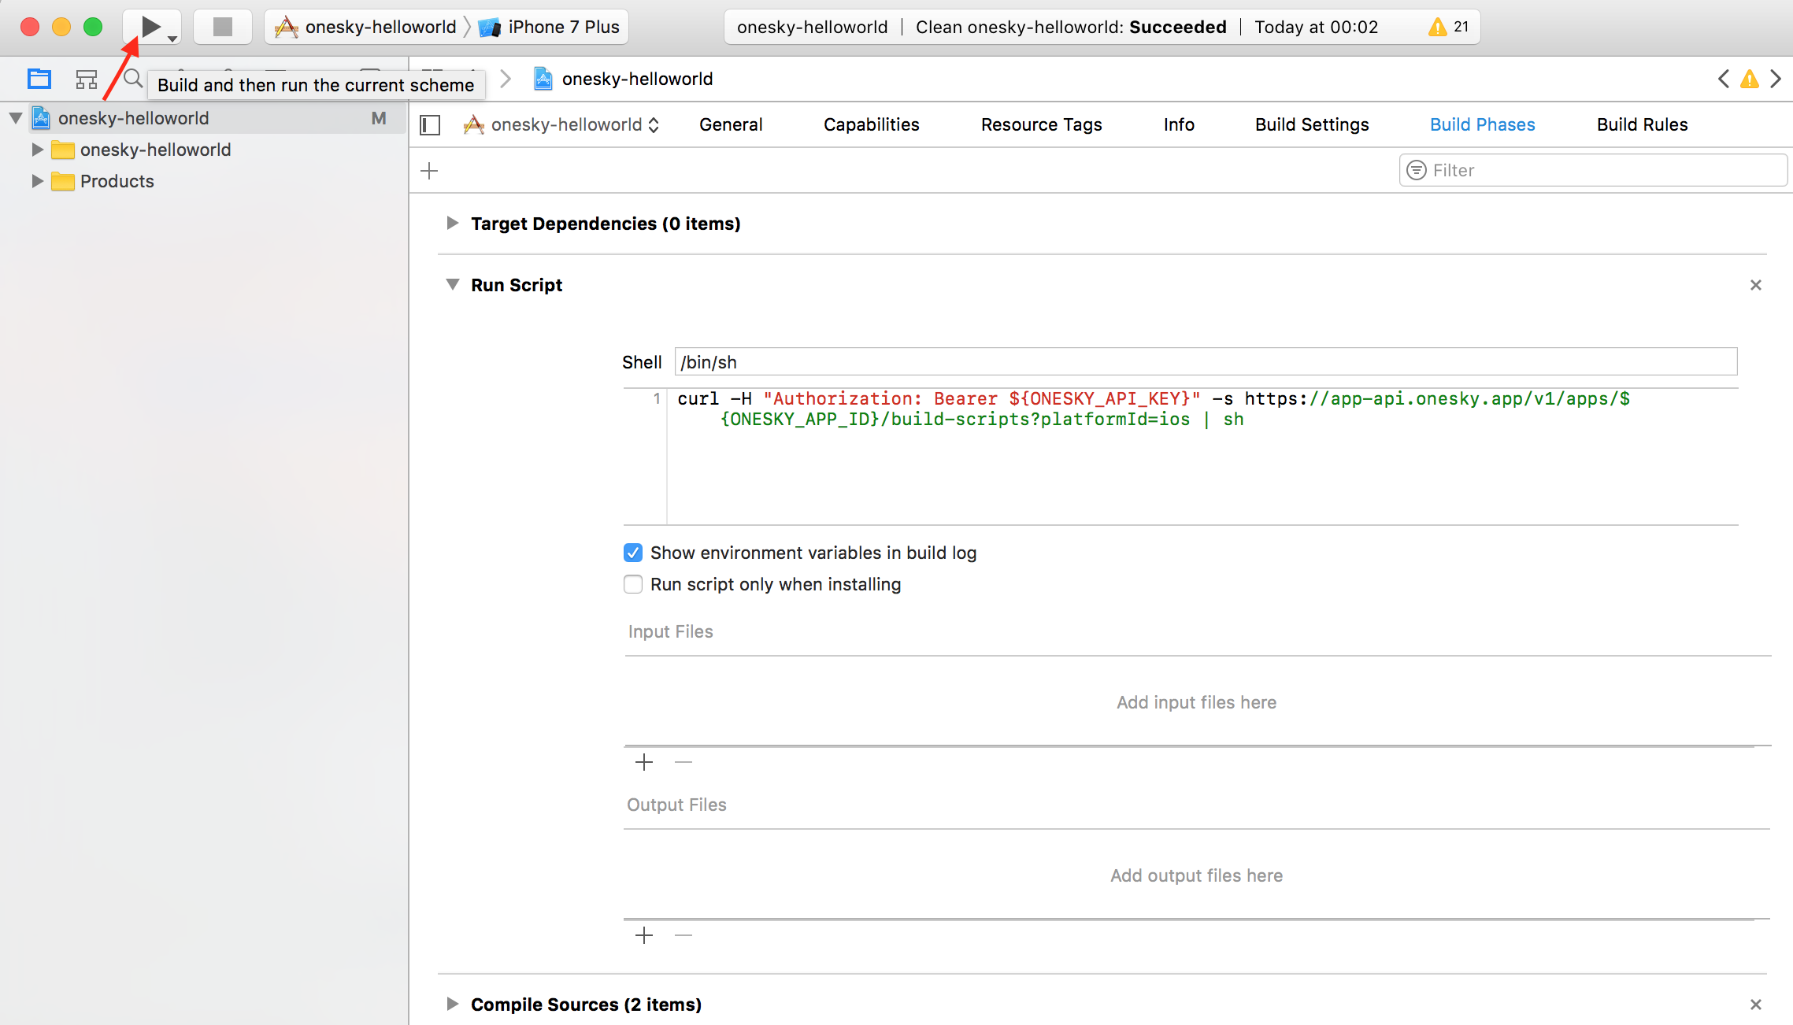
Task: Remove output file with minus button
Action: [x=683, y=935]
